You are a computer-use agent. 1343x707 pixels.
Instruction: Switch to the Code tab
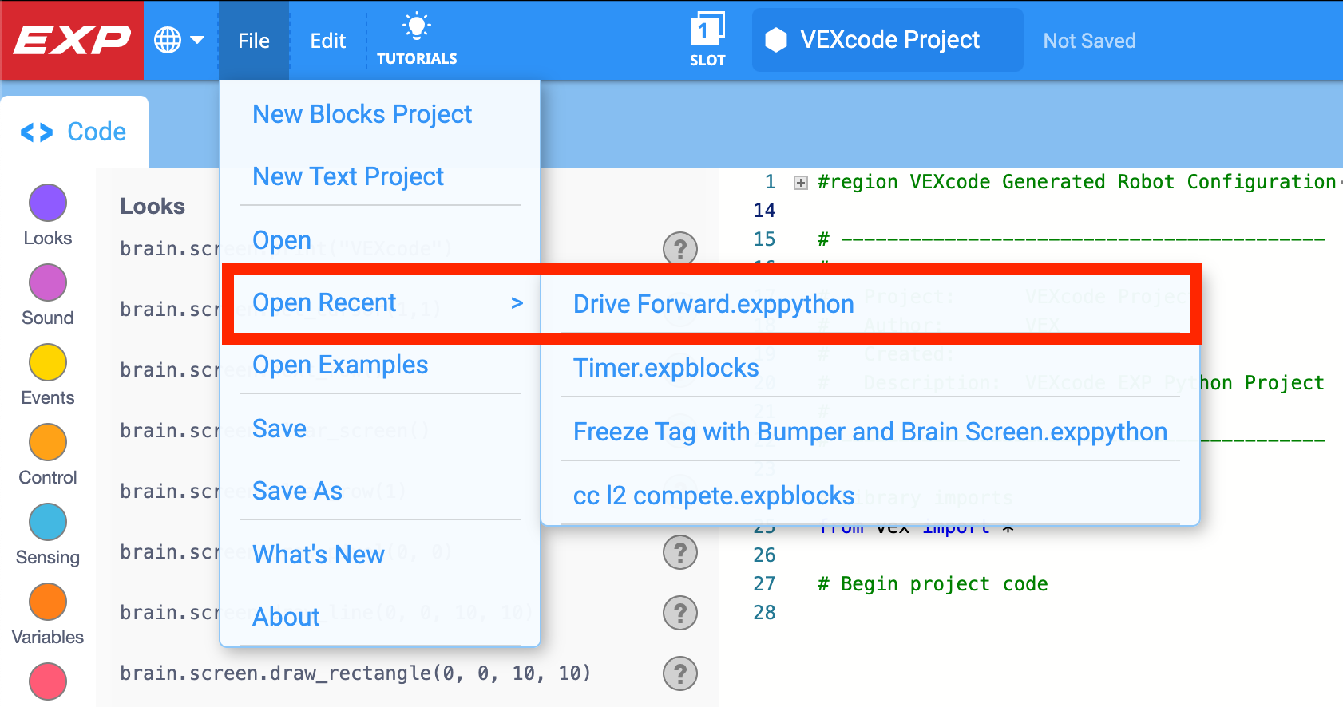point(74,132)
